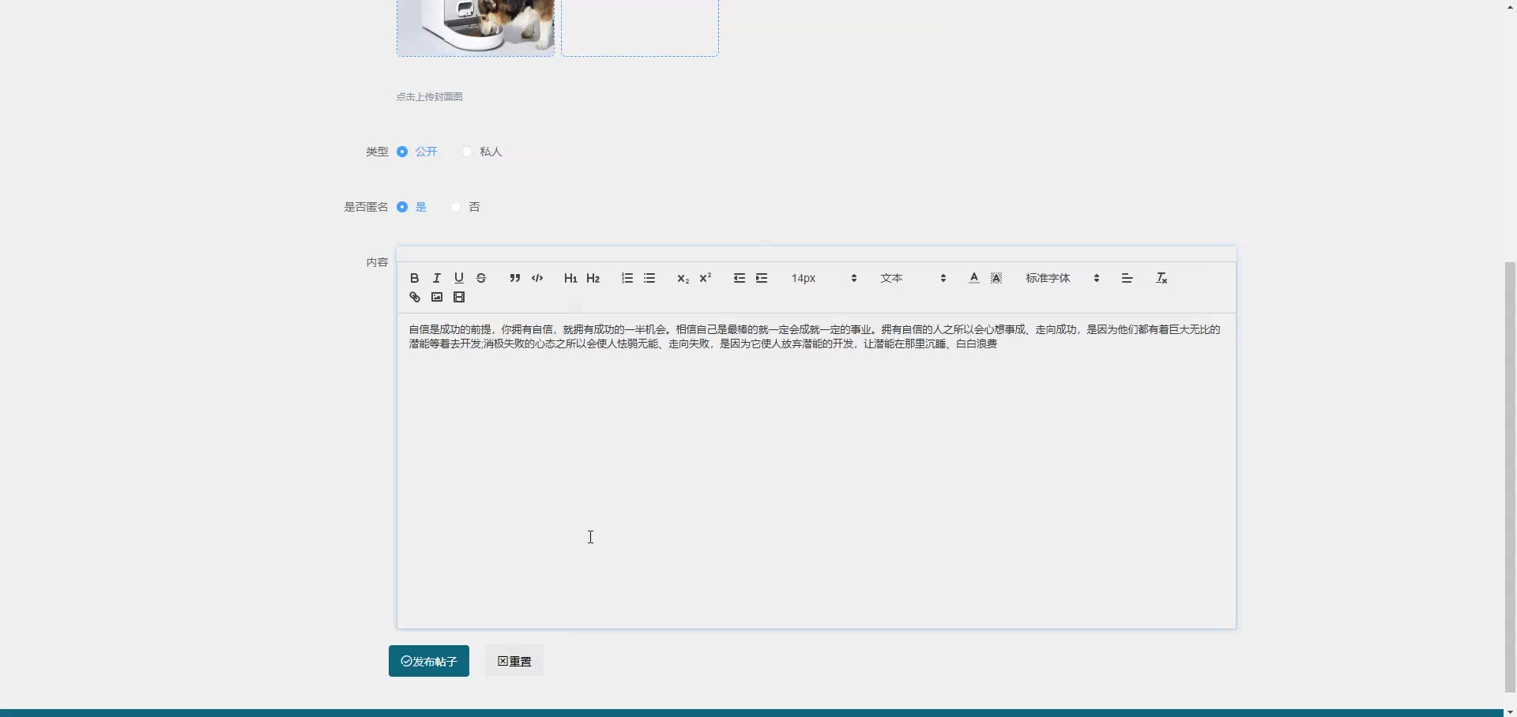Open the text background color picker
The image size is (1517, 717).
point(996,278)
